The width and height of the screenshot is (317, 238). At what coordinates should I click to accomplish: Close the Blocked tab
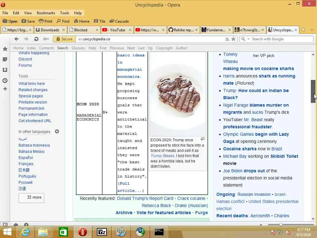pyautogui.click(x=97, y=30)
